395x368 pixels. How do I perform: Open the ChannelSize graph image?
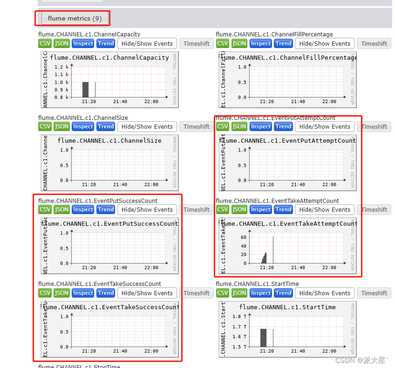click(109, 163)
